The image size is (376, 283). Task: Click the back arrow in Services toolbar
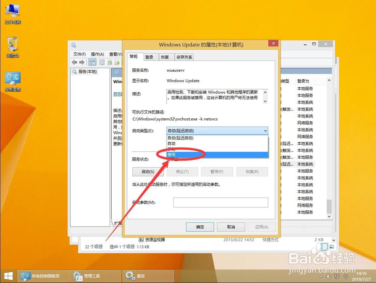74,63
